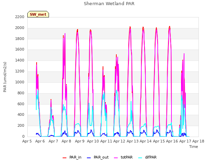219x164 pixels.
Task: Click the Apr 17 x-axis tick label
Action: 185,141
